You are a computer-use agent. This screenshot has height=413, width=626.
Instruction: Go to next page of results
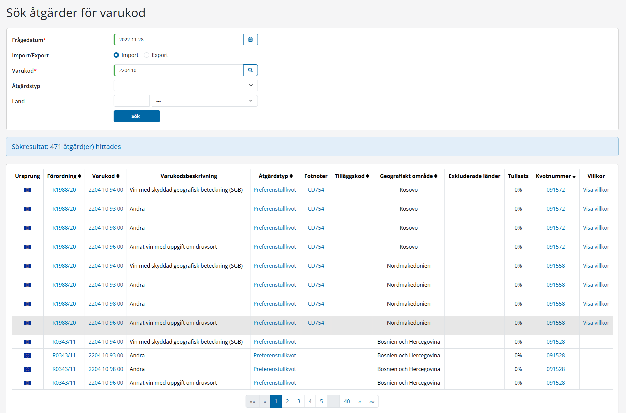(359, 401)
